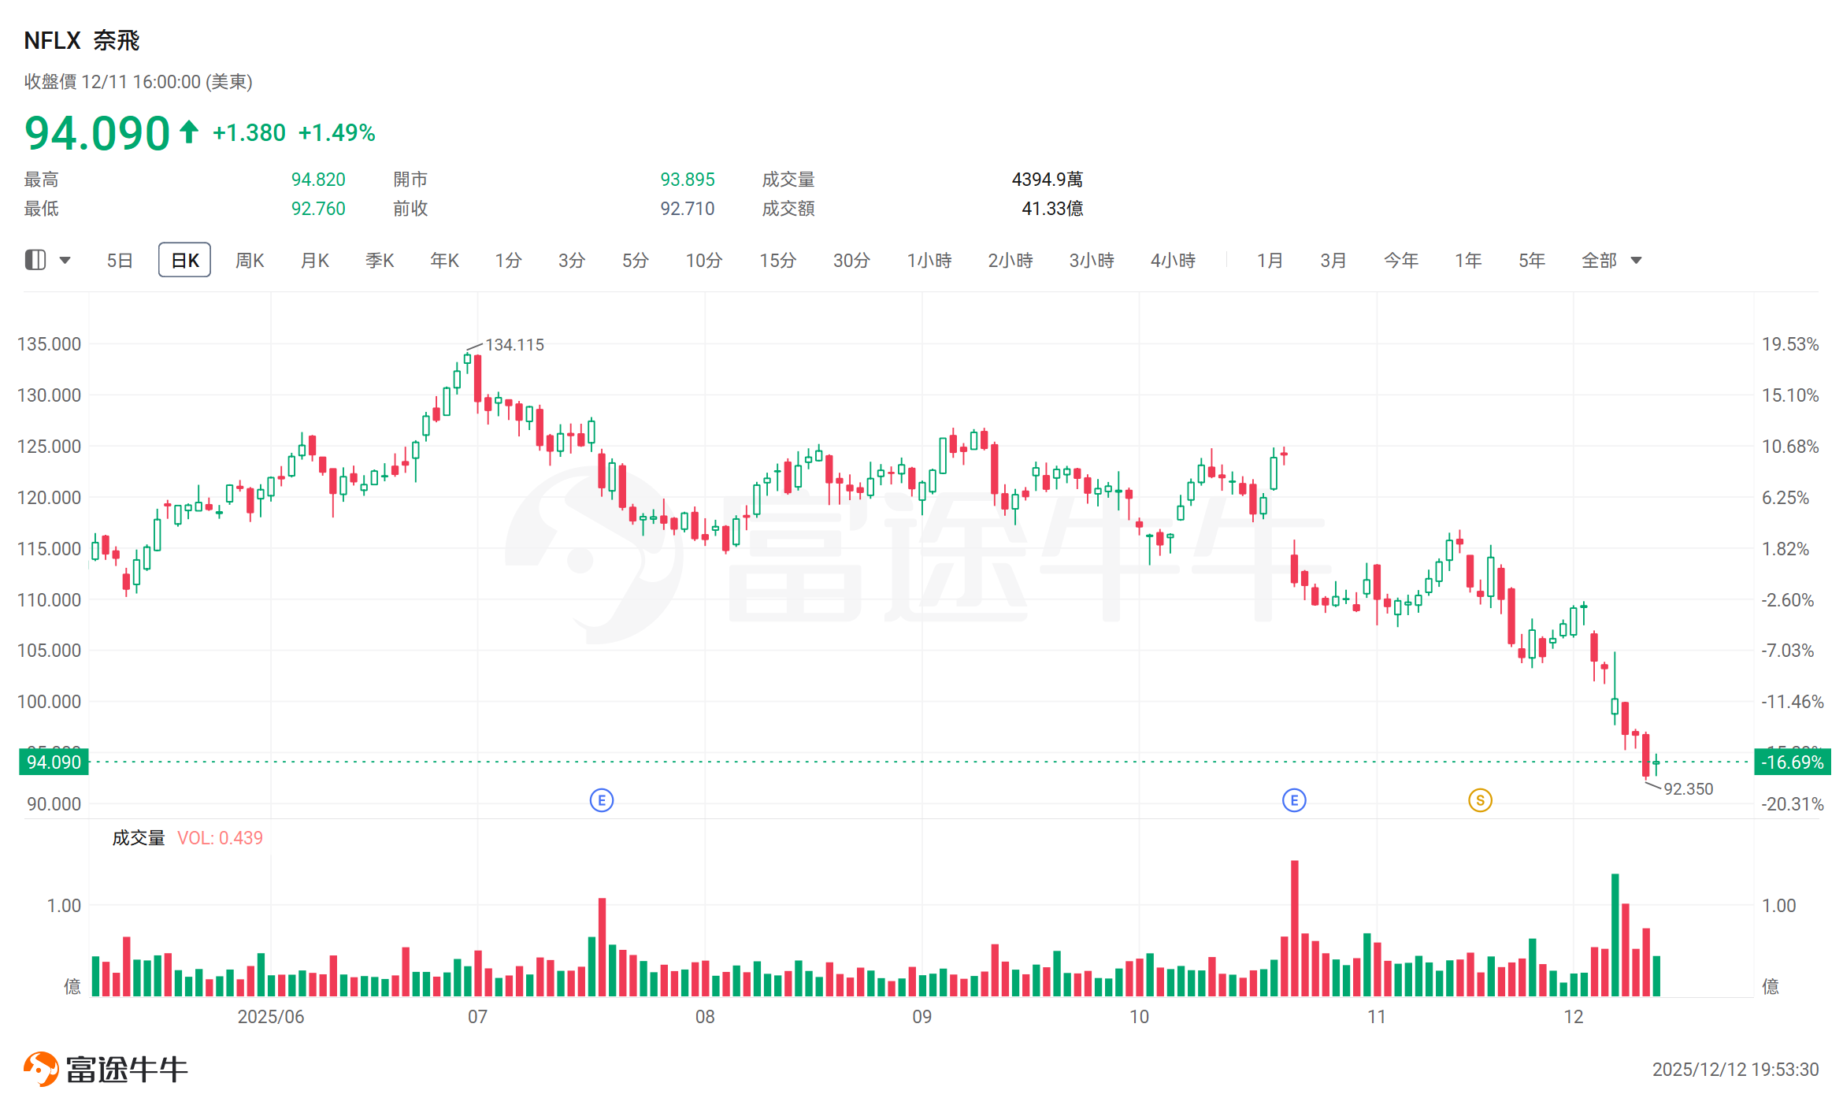Click the Futu Niuniu logo at bottom
Screen dimensions: 1843x1109
[x=106, y=1069]
